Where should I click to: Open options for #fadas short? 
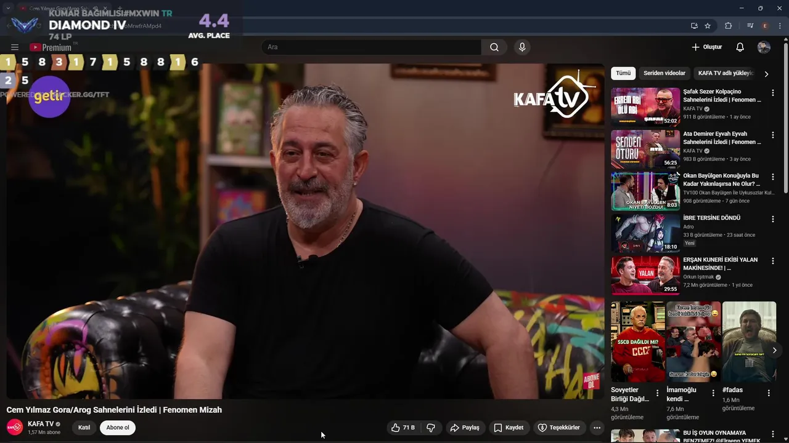(769, 393)
